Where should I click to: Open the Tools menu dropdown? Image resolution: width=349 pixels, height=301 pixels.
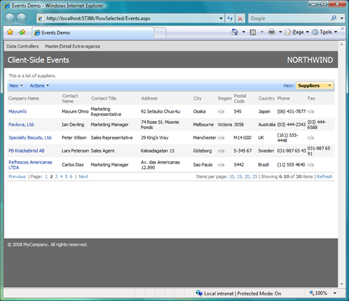(x=325, y=32)
